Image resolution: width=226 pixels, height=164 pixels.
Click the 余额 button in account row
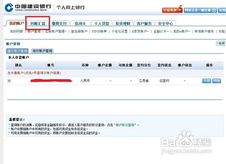pyautogui.click(x=207, y=81)
